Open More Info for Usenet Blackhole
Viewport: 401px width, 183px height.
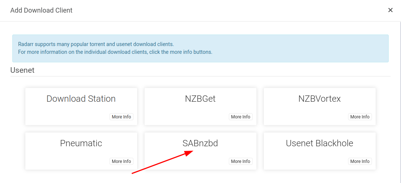tap(360, 161)
